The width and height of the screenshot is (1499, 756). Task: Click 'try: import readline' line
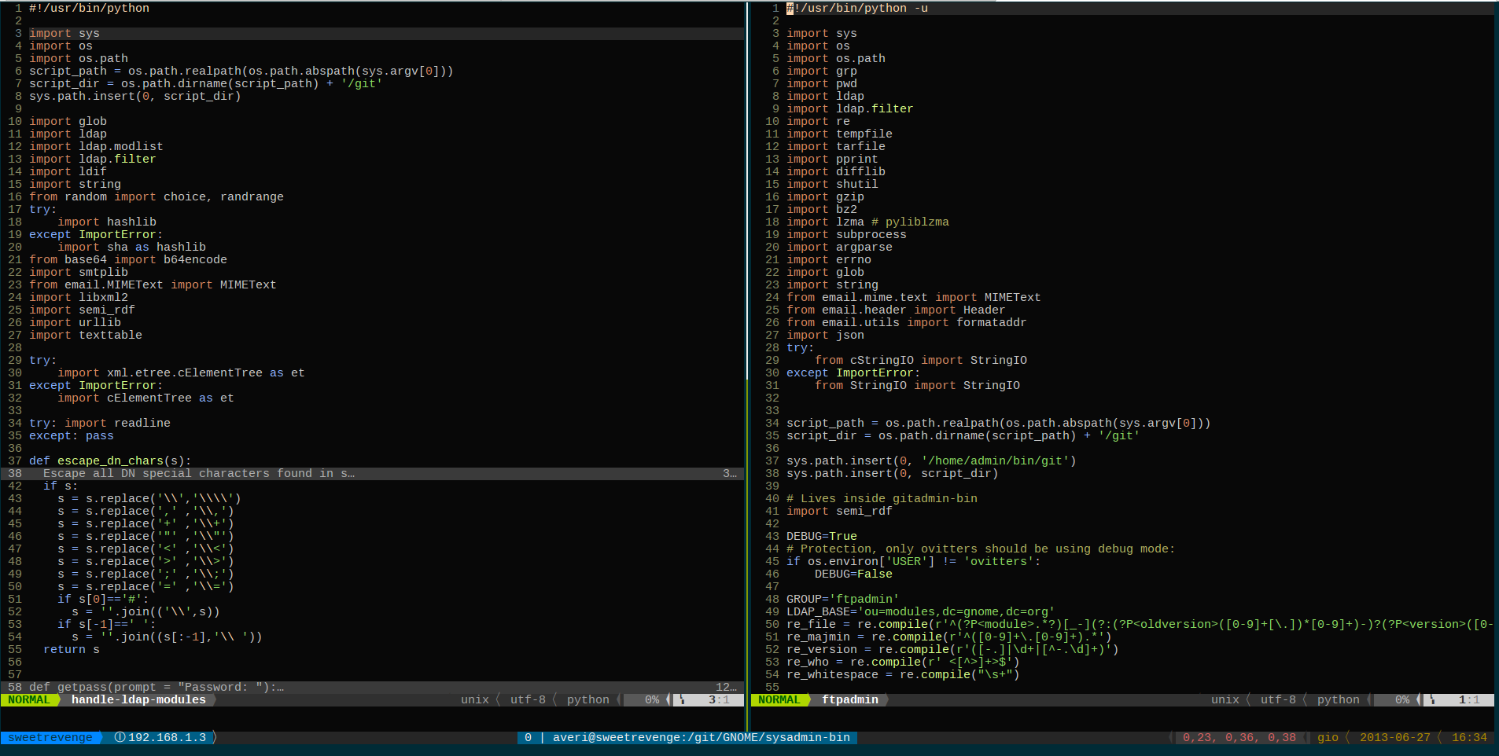click(x=100, y=423)
